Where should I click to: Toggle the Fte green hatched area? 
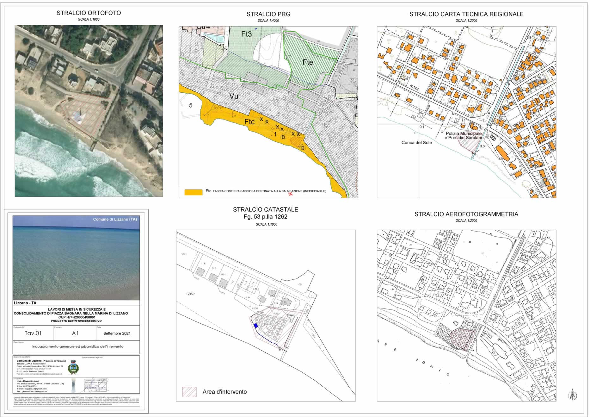(308, 62)
